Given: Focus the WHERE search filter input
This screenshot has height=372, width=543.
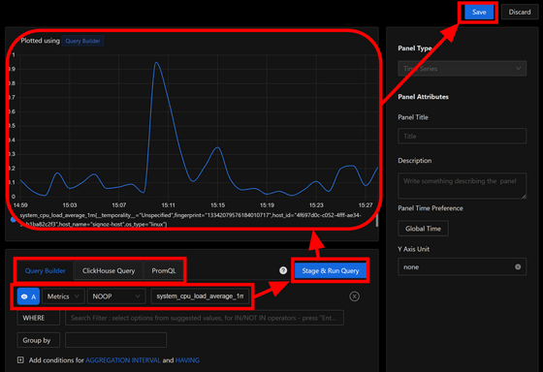Looking at the screenshot, I should [205, 318].
